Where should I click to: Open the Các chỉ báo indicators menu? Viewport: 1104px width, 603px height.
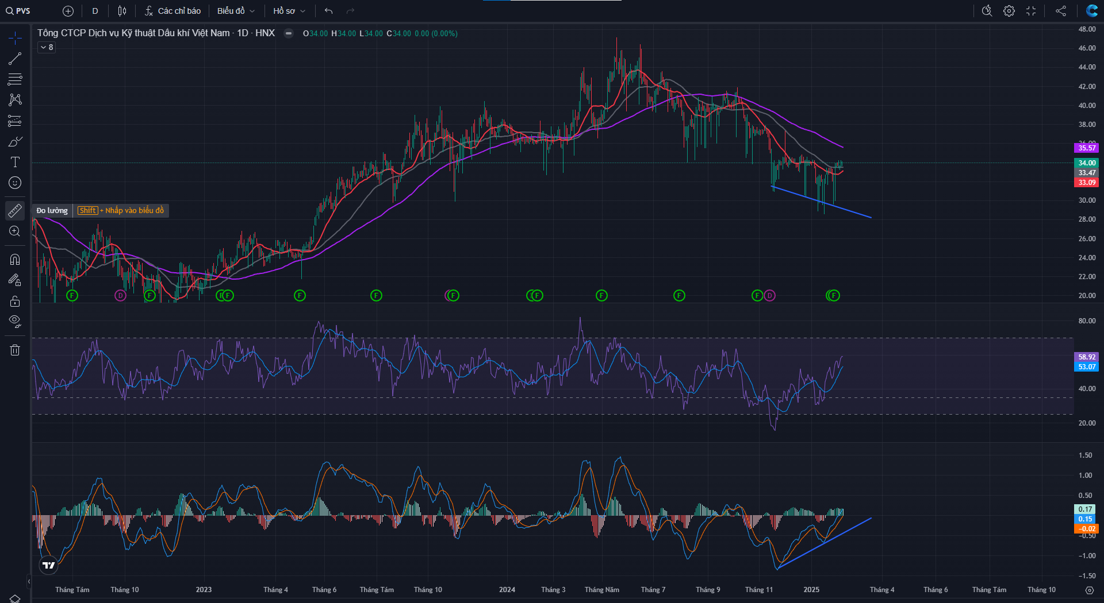(x=172, y=11)
